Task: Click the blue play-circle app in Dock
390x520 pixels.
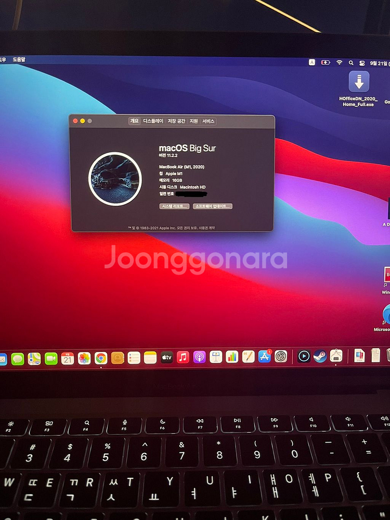Action: click(304, 356)
